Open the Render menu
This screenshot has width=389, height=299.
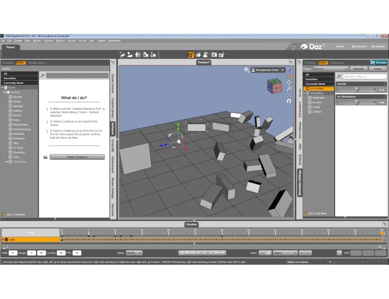coord(37,41)
